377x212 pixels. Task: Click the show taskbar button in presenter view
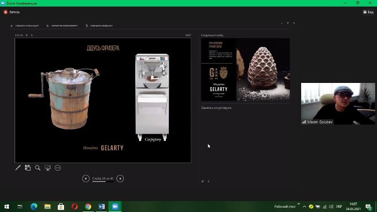(x=25, y=25)
